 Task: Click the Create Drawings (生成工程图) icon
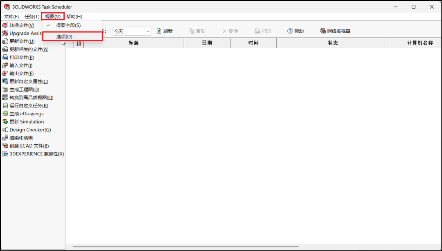5,90
